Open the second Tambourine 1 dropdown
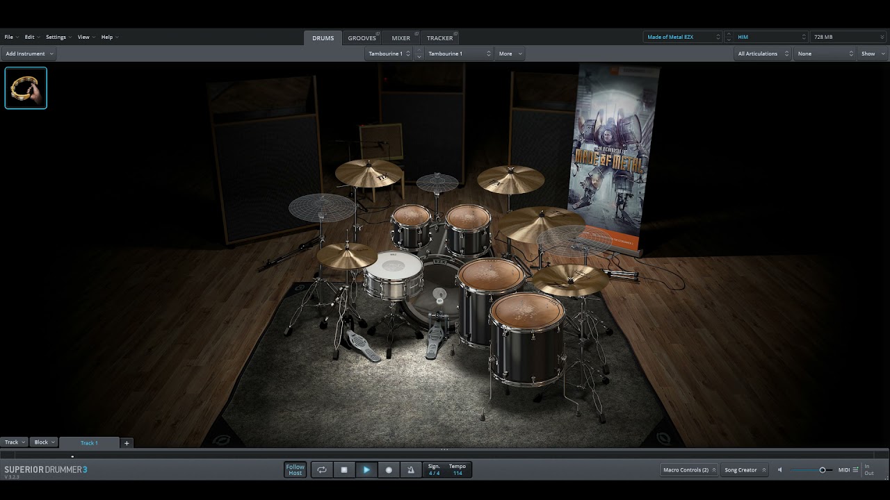Image resolution: width=890 pixels, height=500 pixels. click(x=459, y=53)
